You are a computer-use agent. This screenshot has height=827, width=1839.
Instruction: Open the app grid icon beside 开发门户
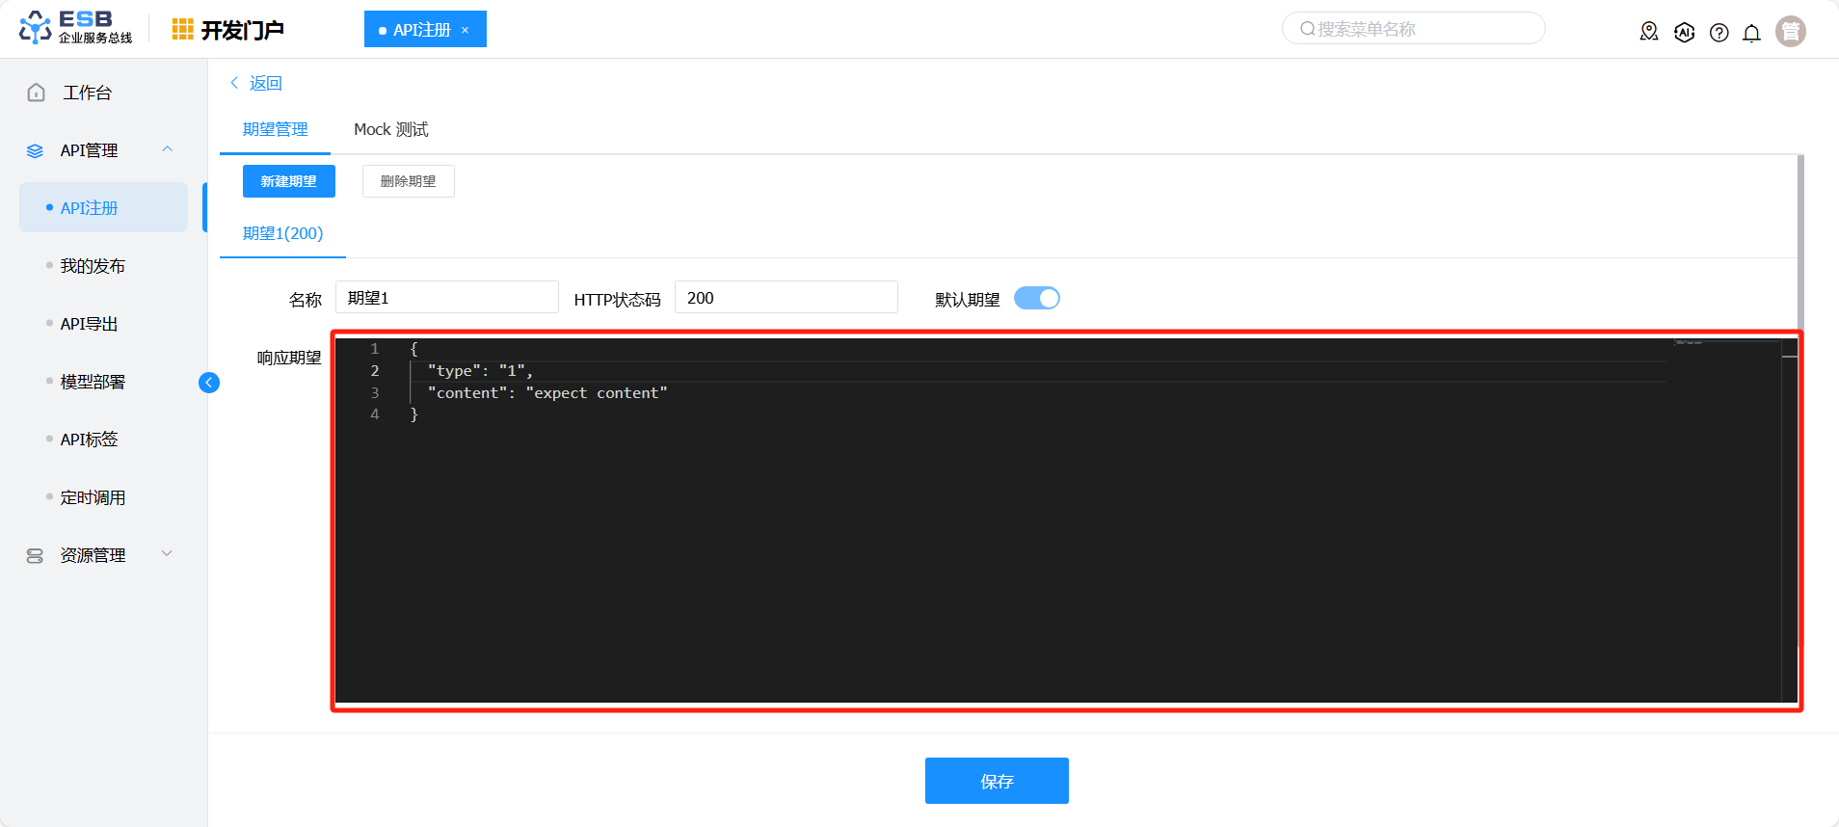tap(182, 30)
